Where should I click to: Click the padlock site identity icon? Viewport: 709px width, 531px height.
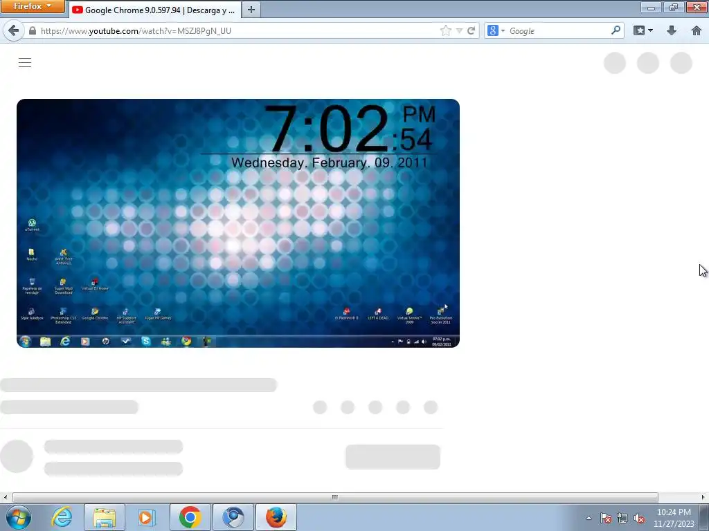tap(32, 30)
